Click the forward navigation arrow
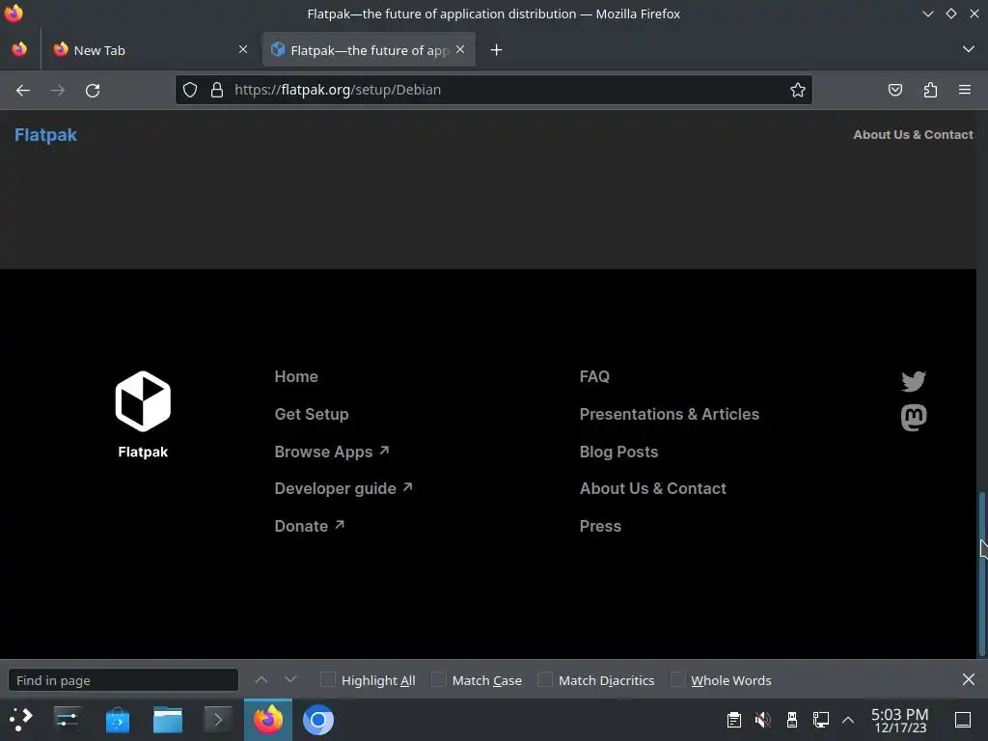This screenshot has width=988, height=741. pos(57,90)
